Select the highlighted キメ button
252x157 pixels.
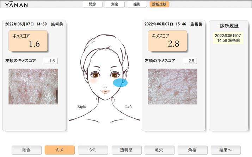60,150
